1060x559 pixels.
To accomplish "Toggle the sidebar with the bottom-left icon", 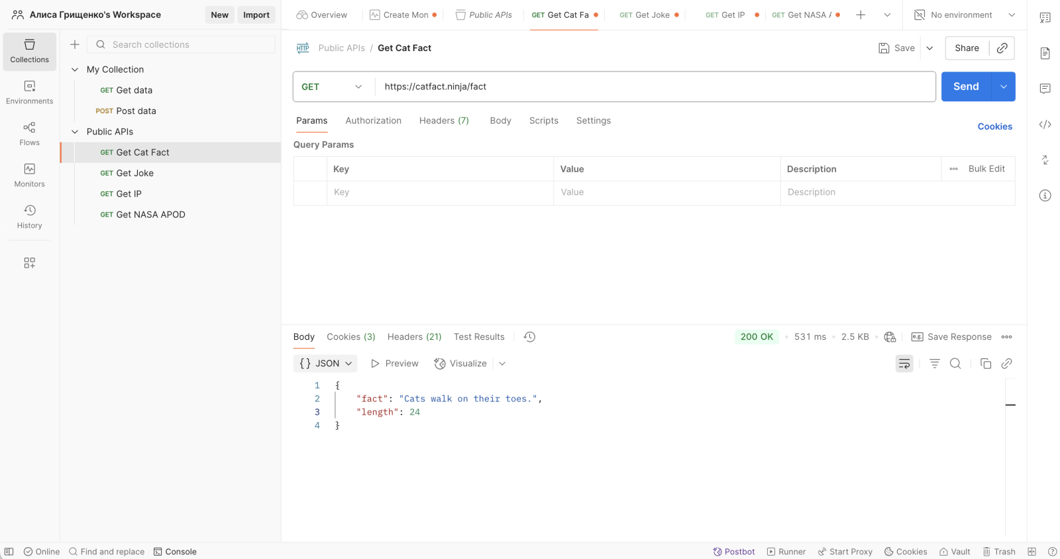I will click(9, 552).
